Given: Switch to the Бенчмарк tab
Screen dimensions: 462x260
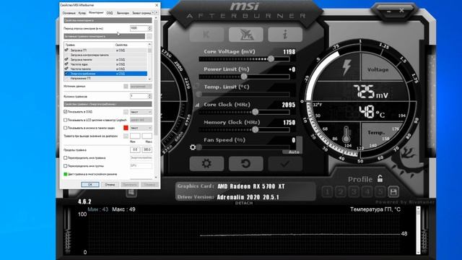Looking at the screenshot, I should tap(123, 13).
